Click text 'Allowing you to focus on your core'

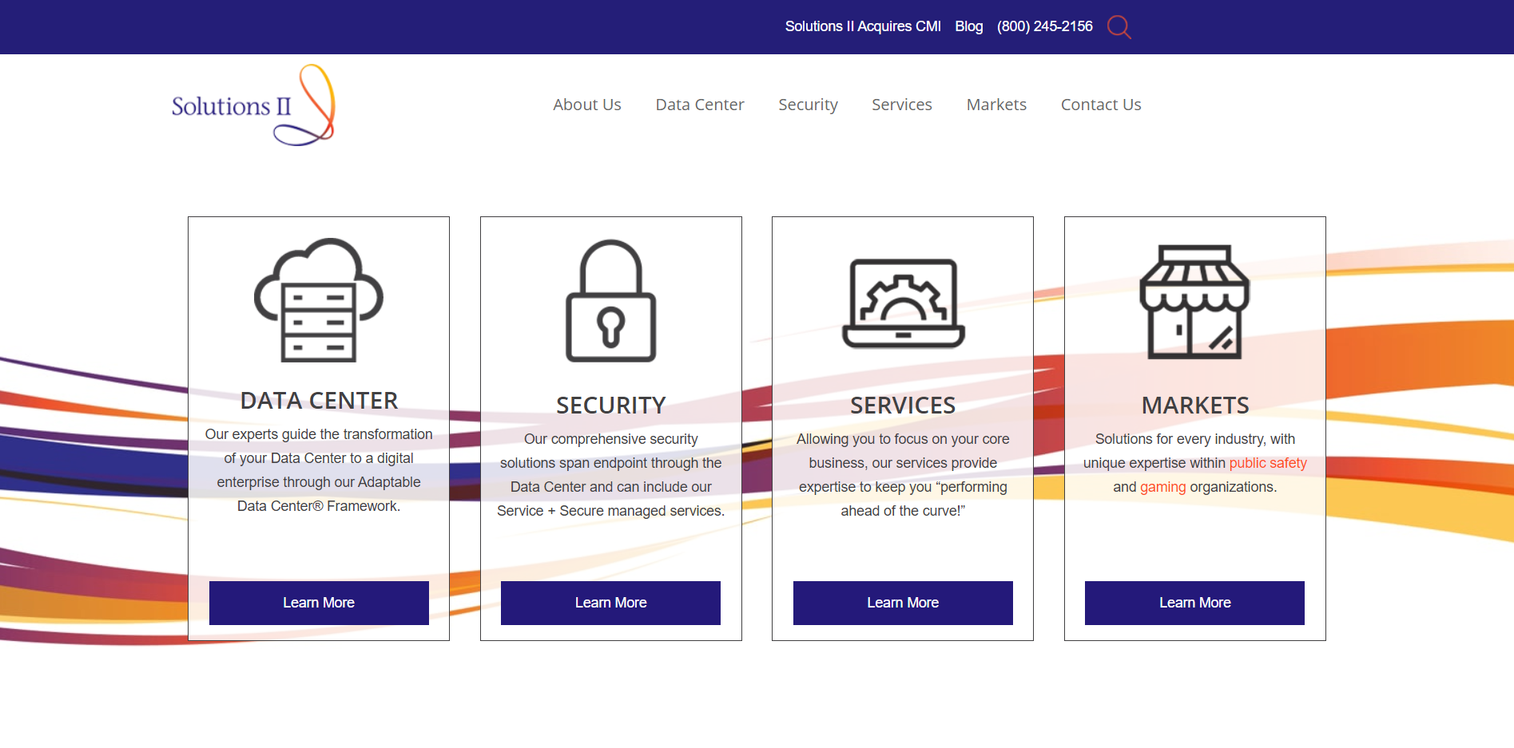click(x=903, y=439)
